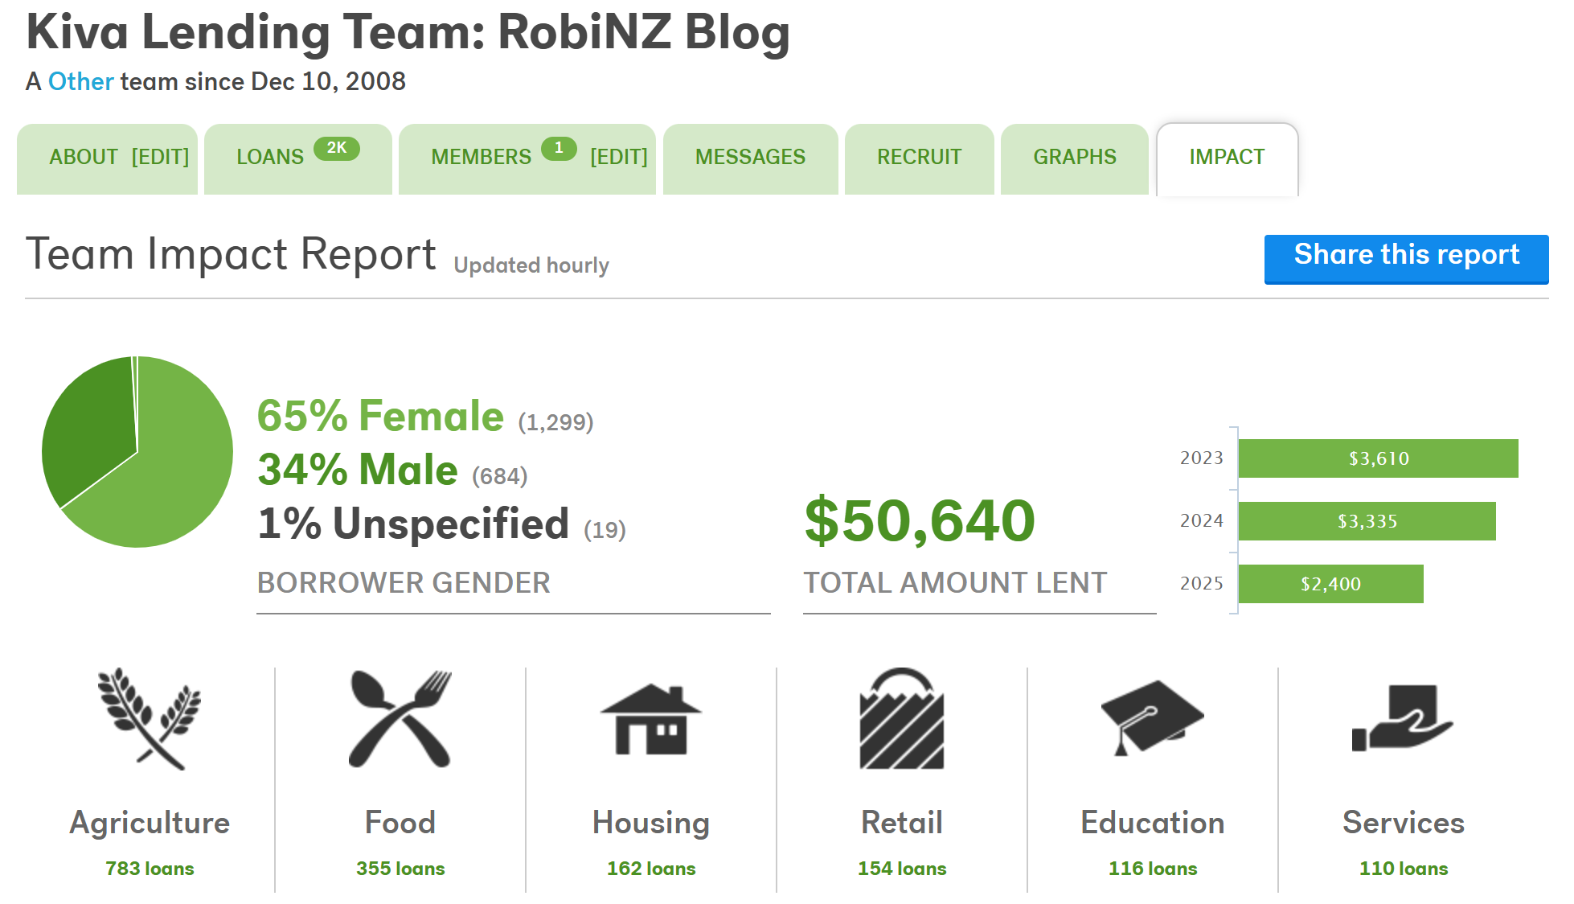Click the light green female pie slice

point(173,475)
